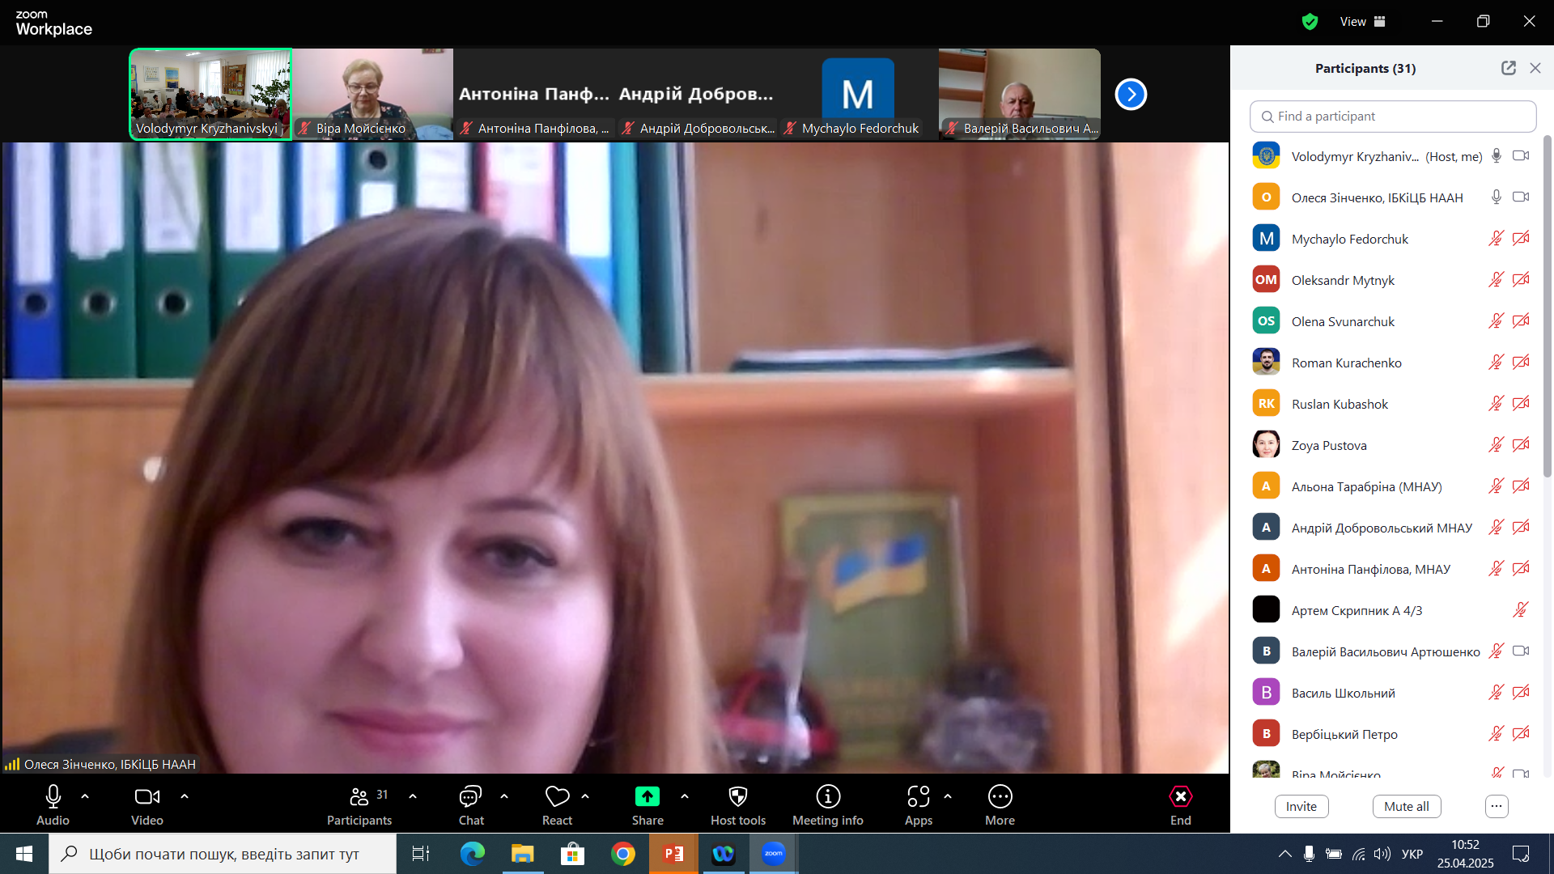Screen dimensions: 1554x874
Task: Toggle Олеся Зінченко's microphone in list
Action: pos(1496,197)
